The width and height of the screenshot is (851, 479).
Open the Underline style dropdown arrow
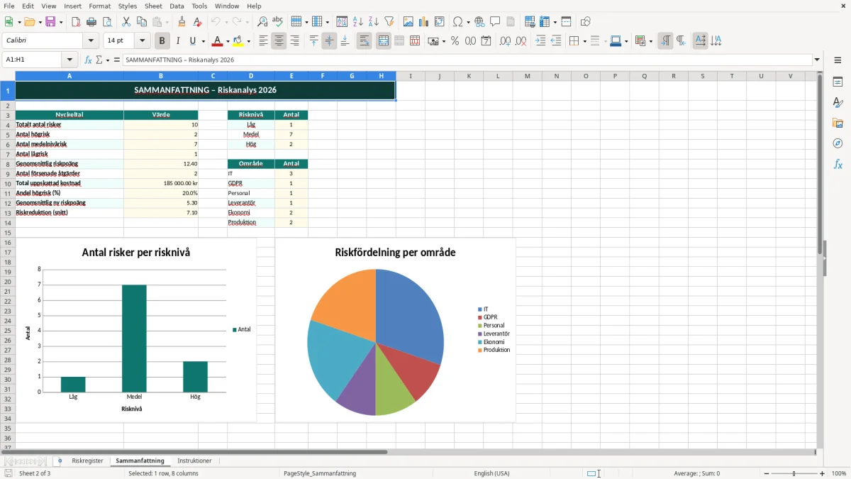click(203, 41)
